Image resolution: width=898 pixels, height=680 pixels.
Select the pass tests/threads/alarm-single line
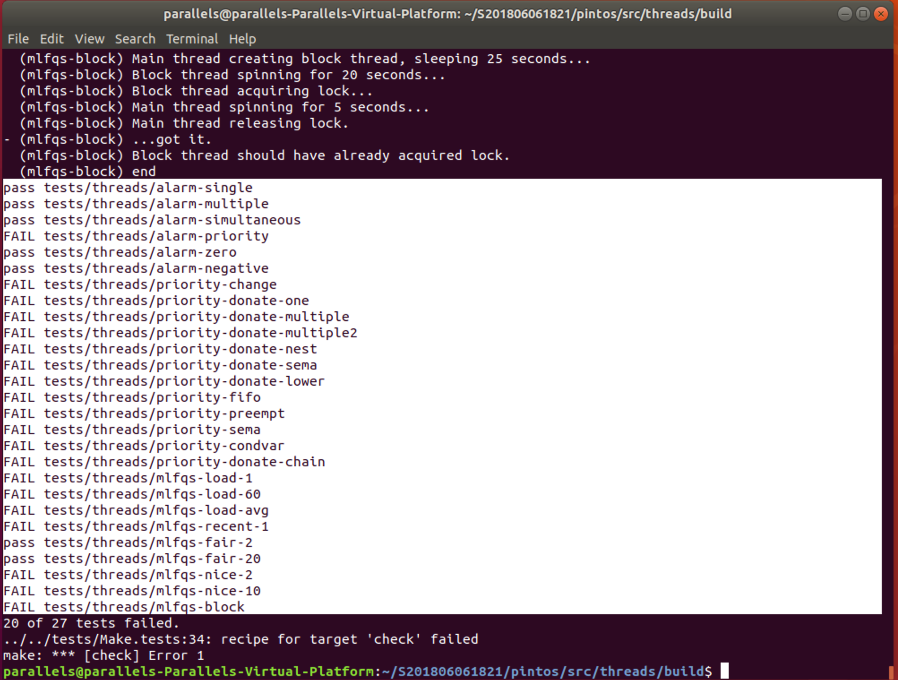[127, 188]
